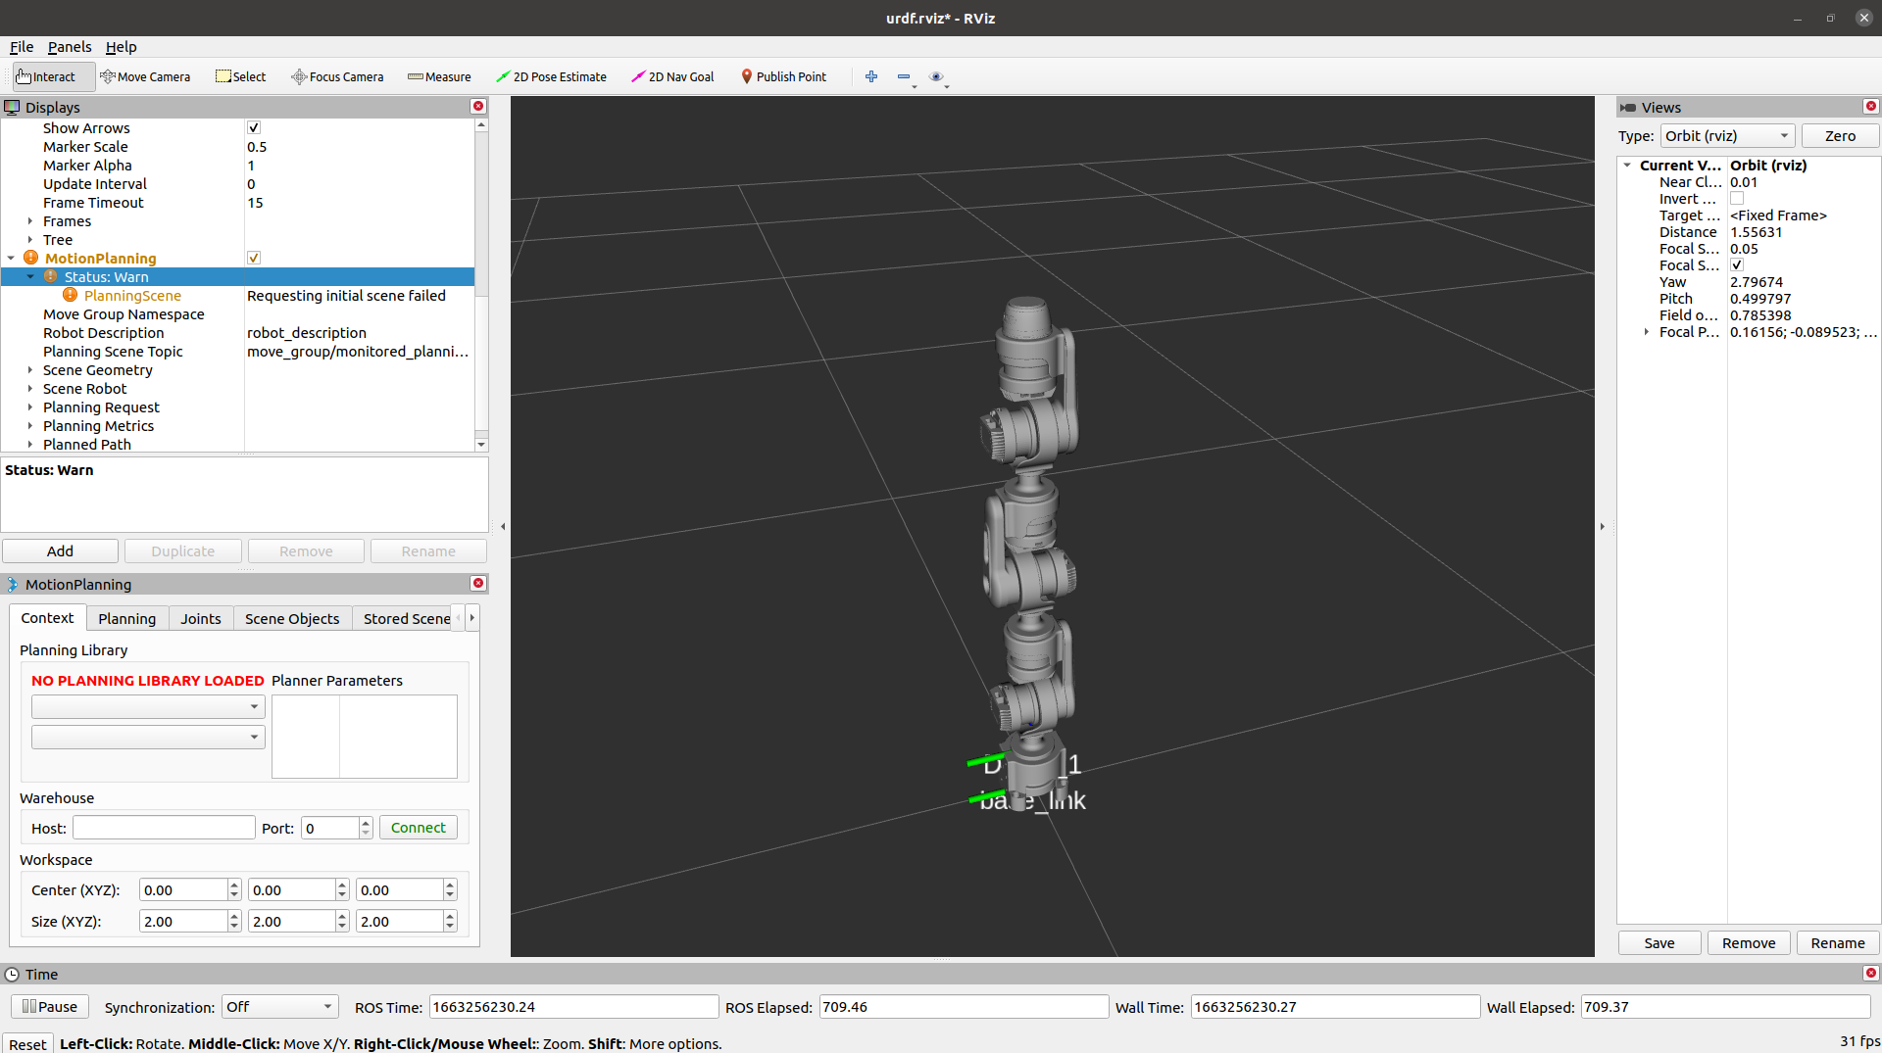
Task: Activate the 2D Nav Goal tool
Action: tap(672, 76)
